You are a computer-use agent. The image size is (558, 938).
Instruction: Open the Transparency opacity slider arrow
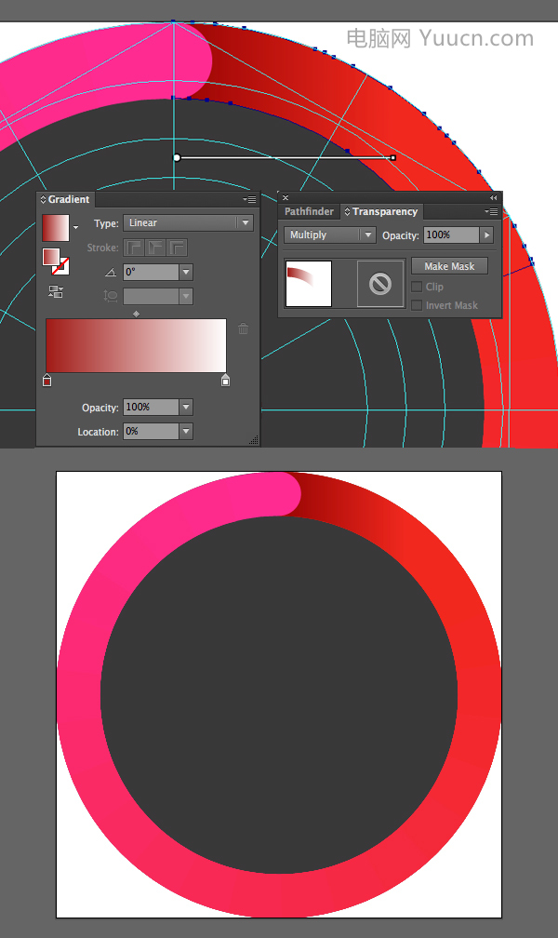486,235
